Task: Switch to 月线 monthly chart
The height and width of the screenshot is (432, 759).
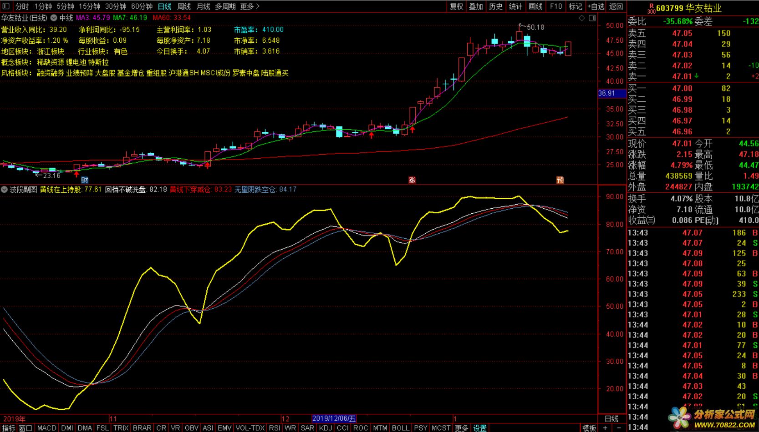Action: click(x=203, y=6)
